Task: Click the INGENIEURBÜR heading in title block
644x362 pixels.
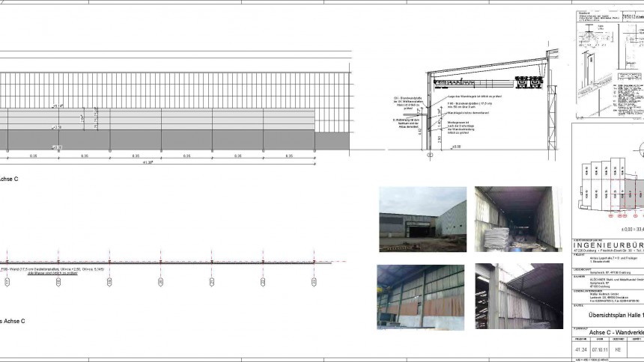Action: pos(608,245)
